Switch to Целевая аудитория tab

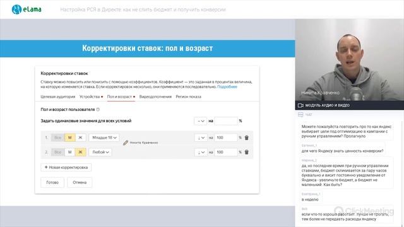(57, 96)
